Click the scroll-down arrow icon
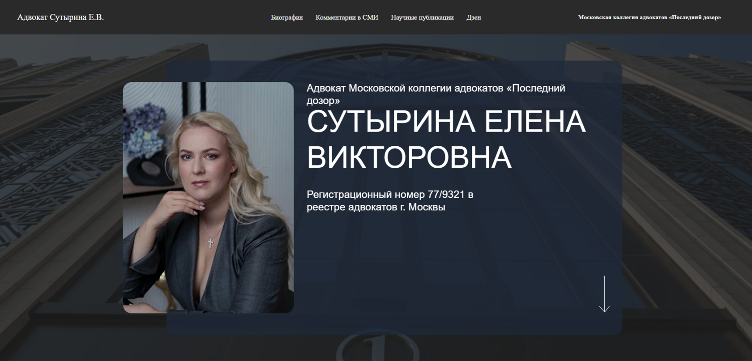This screenshot has width=752, height=361. [x=604, y=294]
